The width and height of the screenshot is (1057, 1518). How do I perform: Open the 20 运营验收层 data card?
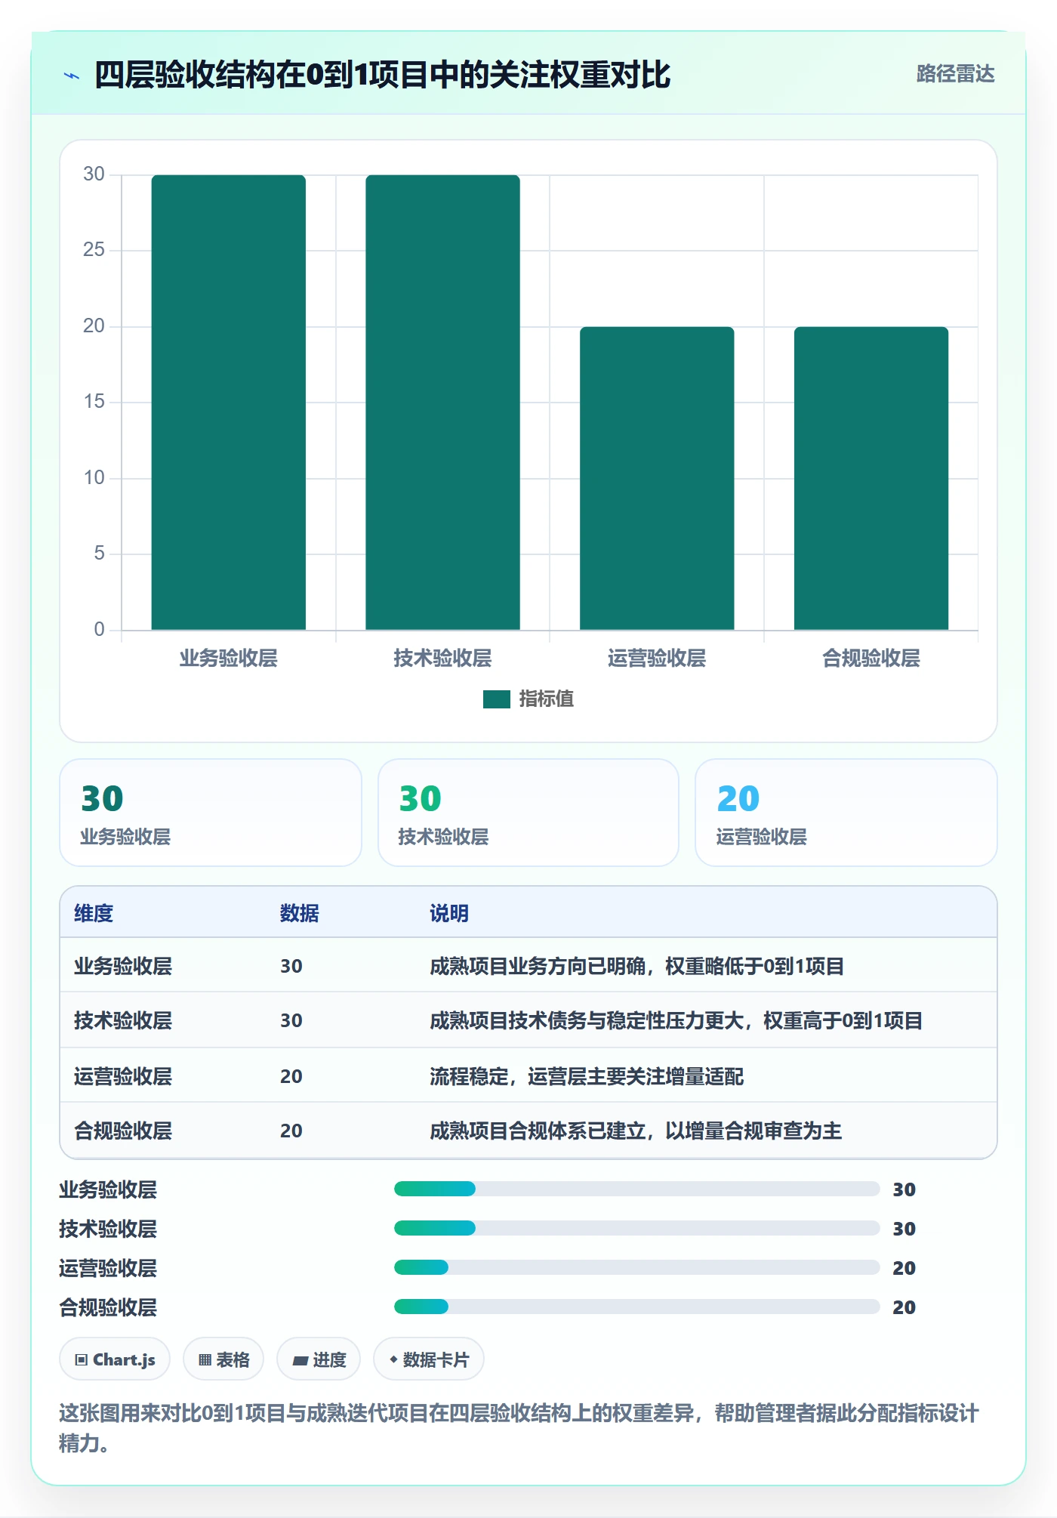click(846, 813)
